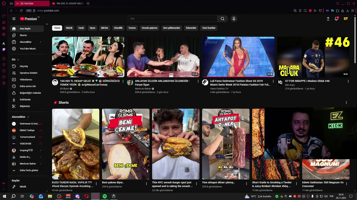Open the notifications bell
This screenshot has width=357, height=200.
[x=336, y=19]
